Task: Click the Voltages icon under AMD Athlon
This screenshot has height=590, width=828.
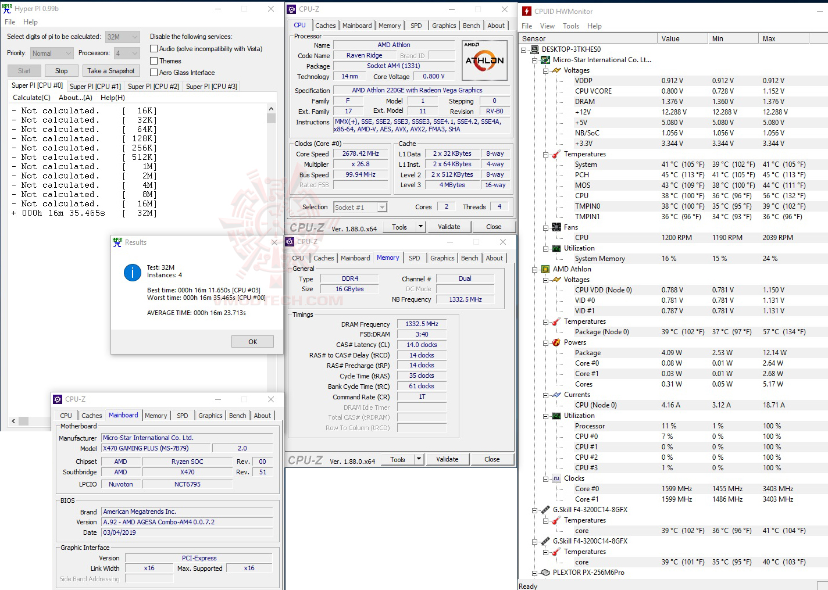Action: pyautogui.click(x=556, y=280)
